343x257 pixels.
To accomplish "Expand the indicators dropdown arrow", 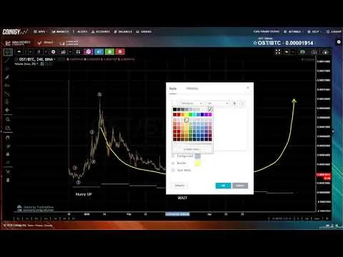I will (70, 52).
